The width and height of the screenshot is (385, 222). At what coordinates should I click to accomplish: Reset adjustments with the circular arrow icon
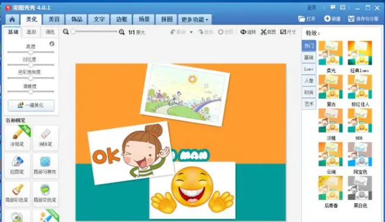(x=52, y=43)
